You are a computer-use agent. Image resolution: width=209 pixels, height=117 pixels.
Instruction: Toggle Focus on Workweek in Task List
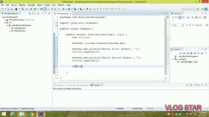[x=188, y=17]
